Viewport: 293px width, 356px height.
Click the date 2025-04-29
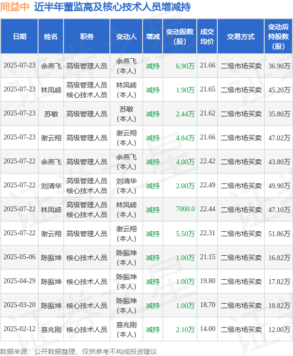click(x=20, y=281)
